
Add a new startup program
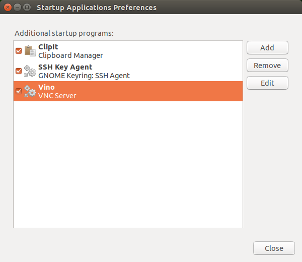267,48
